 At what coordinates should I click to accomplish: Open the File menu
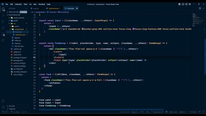7,4
